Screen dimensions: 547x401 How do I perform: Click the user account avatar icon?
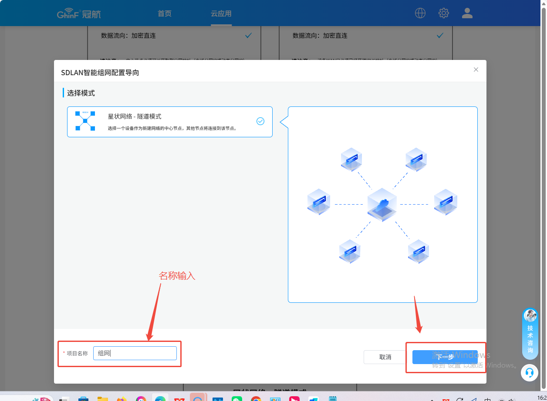[467, 13]
